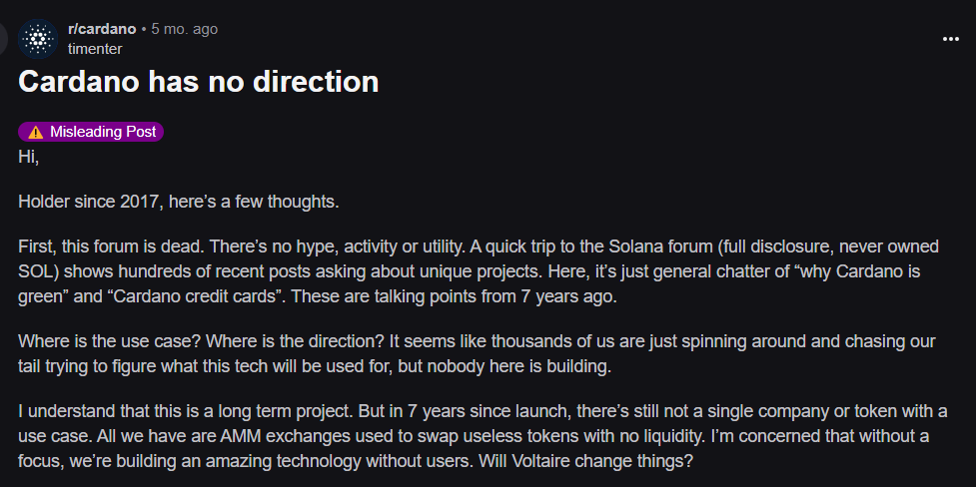The height and width of the screenshot is (487, 976).
Task: Go back using the partially visible back button
Action: [x=2, y=39]
